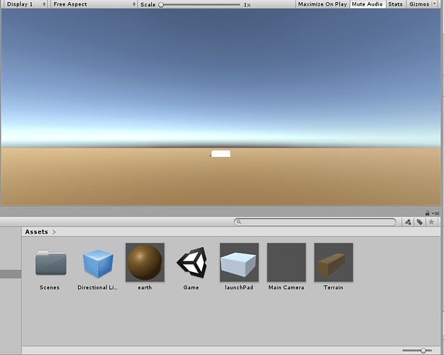Select the Scenes folder icon

point(50,263)
